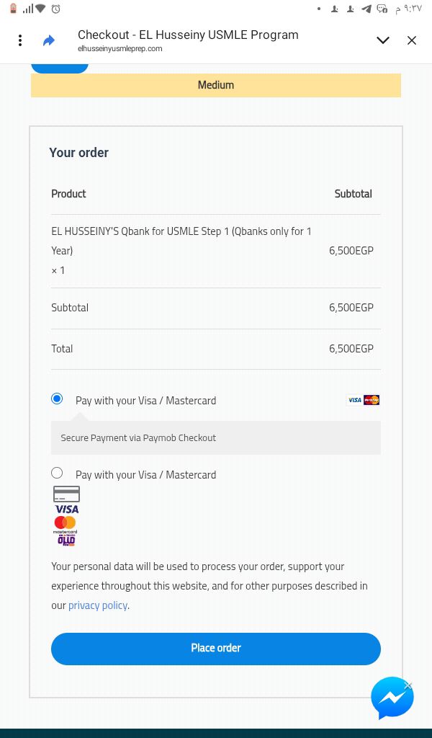Expand the page title chevron
Viewport: 432px width, 738px height.
click(x=383, y=40)
